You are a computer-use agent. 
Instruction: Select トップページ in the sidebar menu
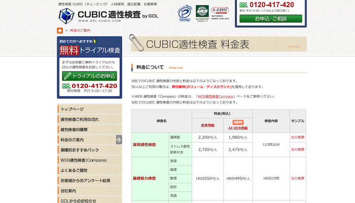(x=89, y=109)
